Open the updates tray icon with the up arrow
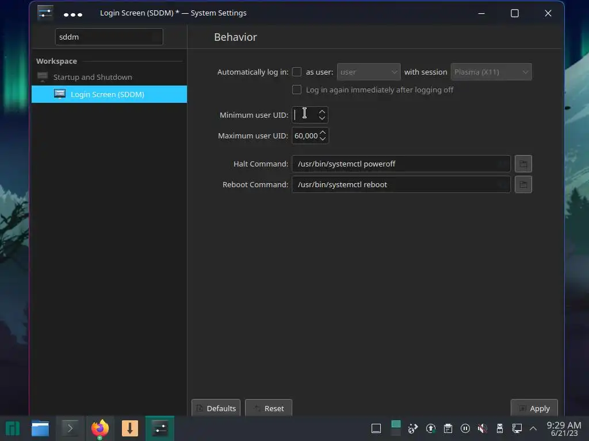The image size is (589, 441). (430, 428)
